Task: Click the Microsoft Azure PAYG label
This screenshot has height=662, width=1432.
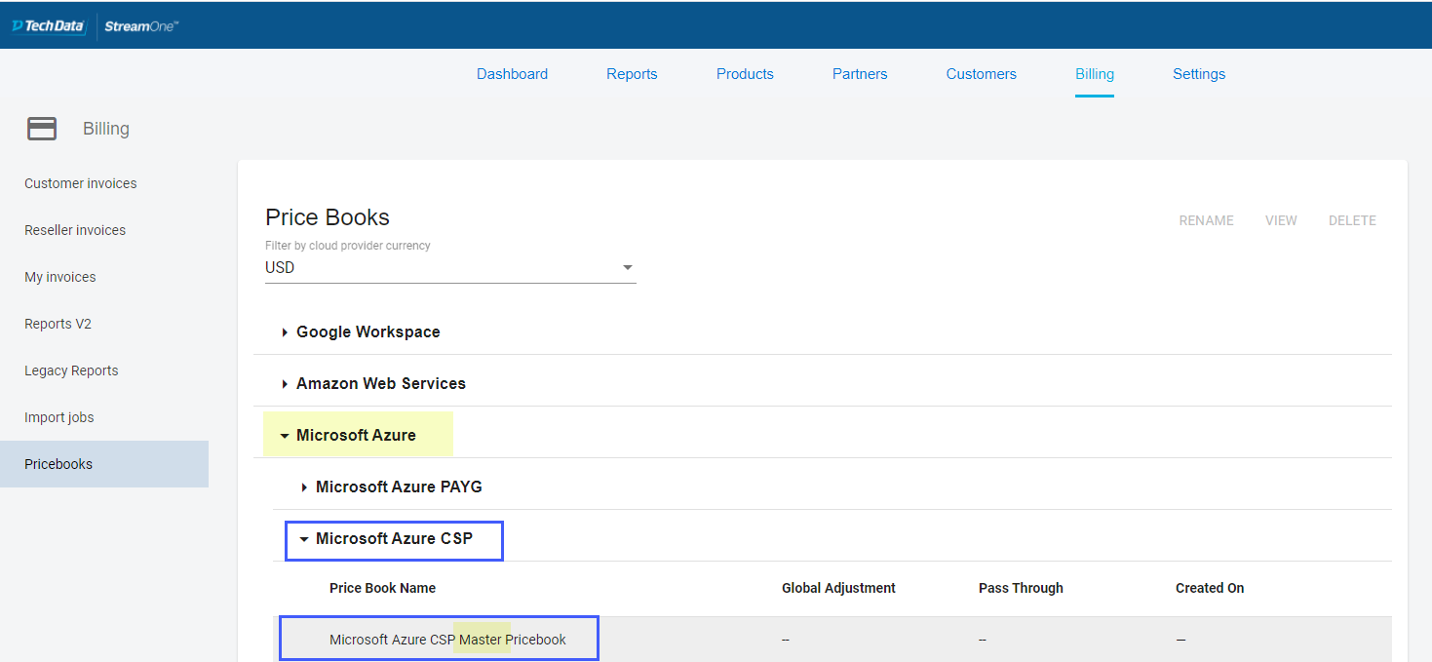Action: (x=399, y=487)
